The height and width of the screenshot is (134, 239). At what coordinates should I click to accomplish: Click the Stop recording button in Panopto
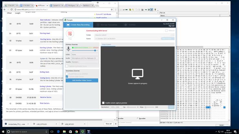click(70, 33)
